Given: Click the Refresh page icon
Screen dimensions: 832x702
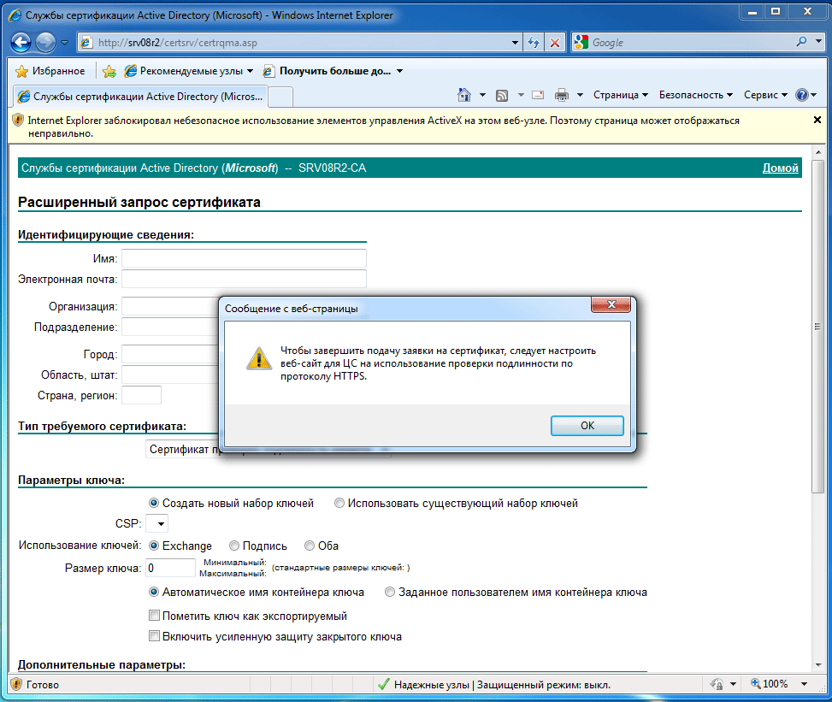Looking at the screenshot, I should point(534,43).
